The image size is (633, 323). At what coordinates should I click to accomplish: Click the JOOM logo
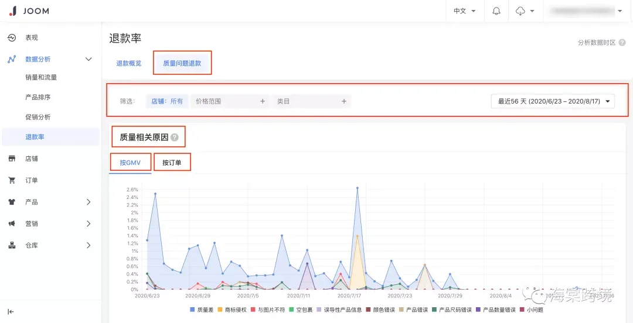pos(29,11)
